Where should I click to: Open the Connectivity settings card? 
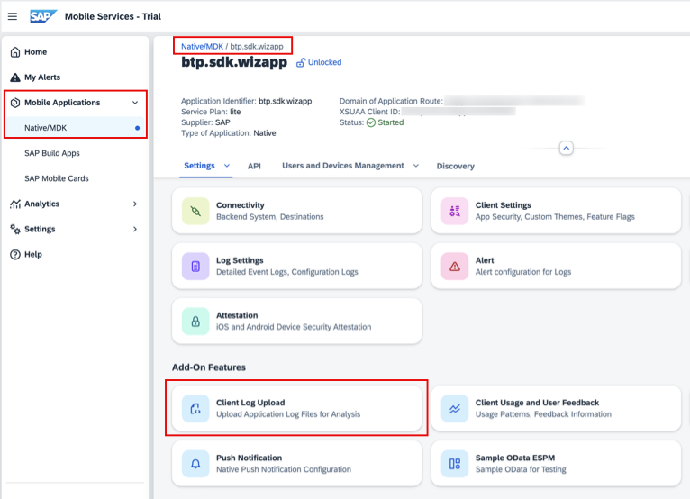(x=297, y=211)
